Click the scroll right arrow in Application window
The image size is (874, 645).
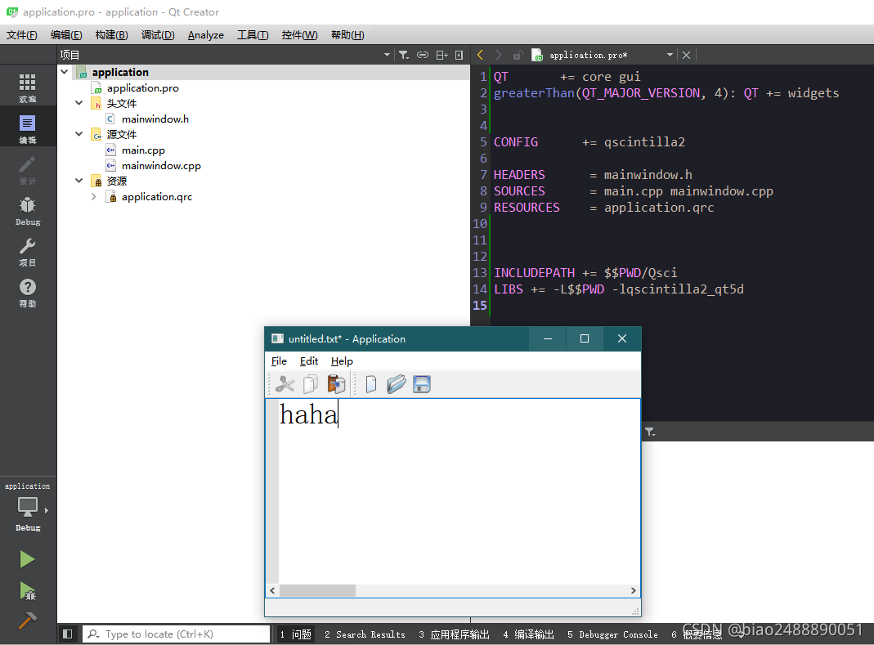tap(633, 590)
